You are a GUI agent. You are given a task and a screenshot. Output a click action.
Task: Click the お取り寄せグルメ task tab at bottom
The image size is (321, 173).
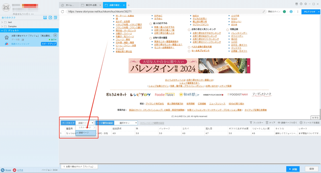79,167
